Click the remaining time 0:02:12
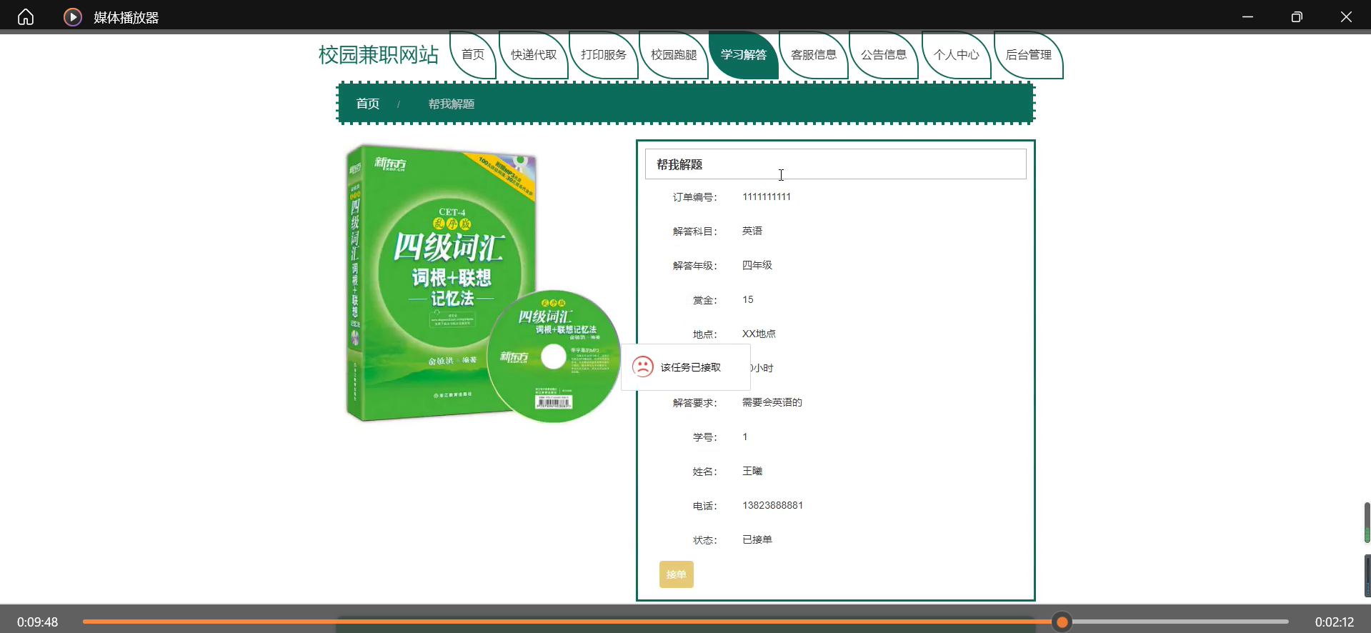 tap(1335, 622)
